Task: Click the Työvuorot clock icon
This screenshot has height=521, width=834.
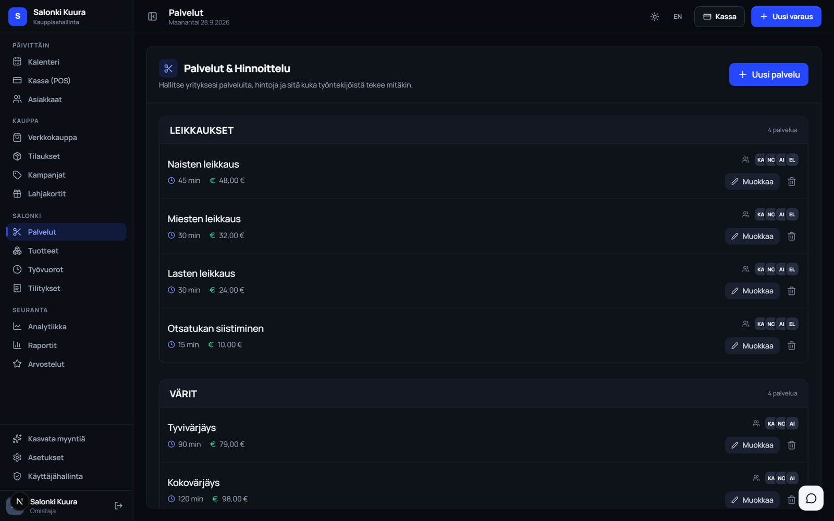Action: 17,269
